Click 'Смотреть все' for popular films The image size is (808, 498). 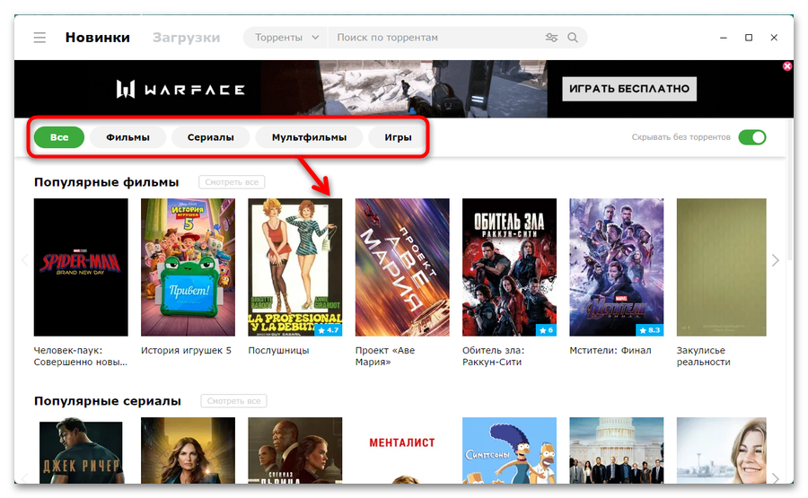[232, 182]
